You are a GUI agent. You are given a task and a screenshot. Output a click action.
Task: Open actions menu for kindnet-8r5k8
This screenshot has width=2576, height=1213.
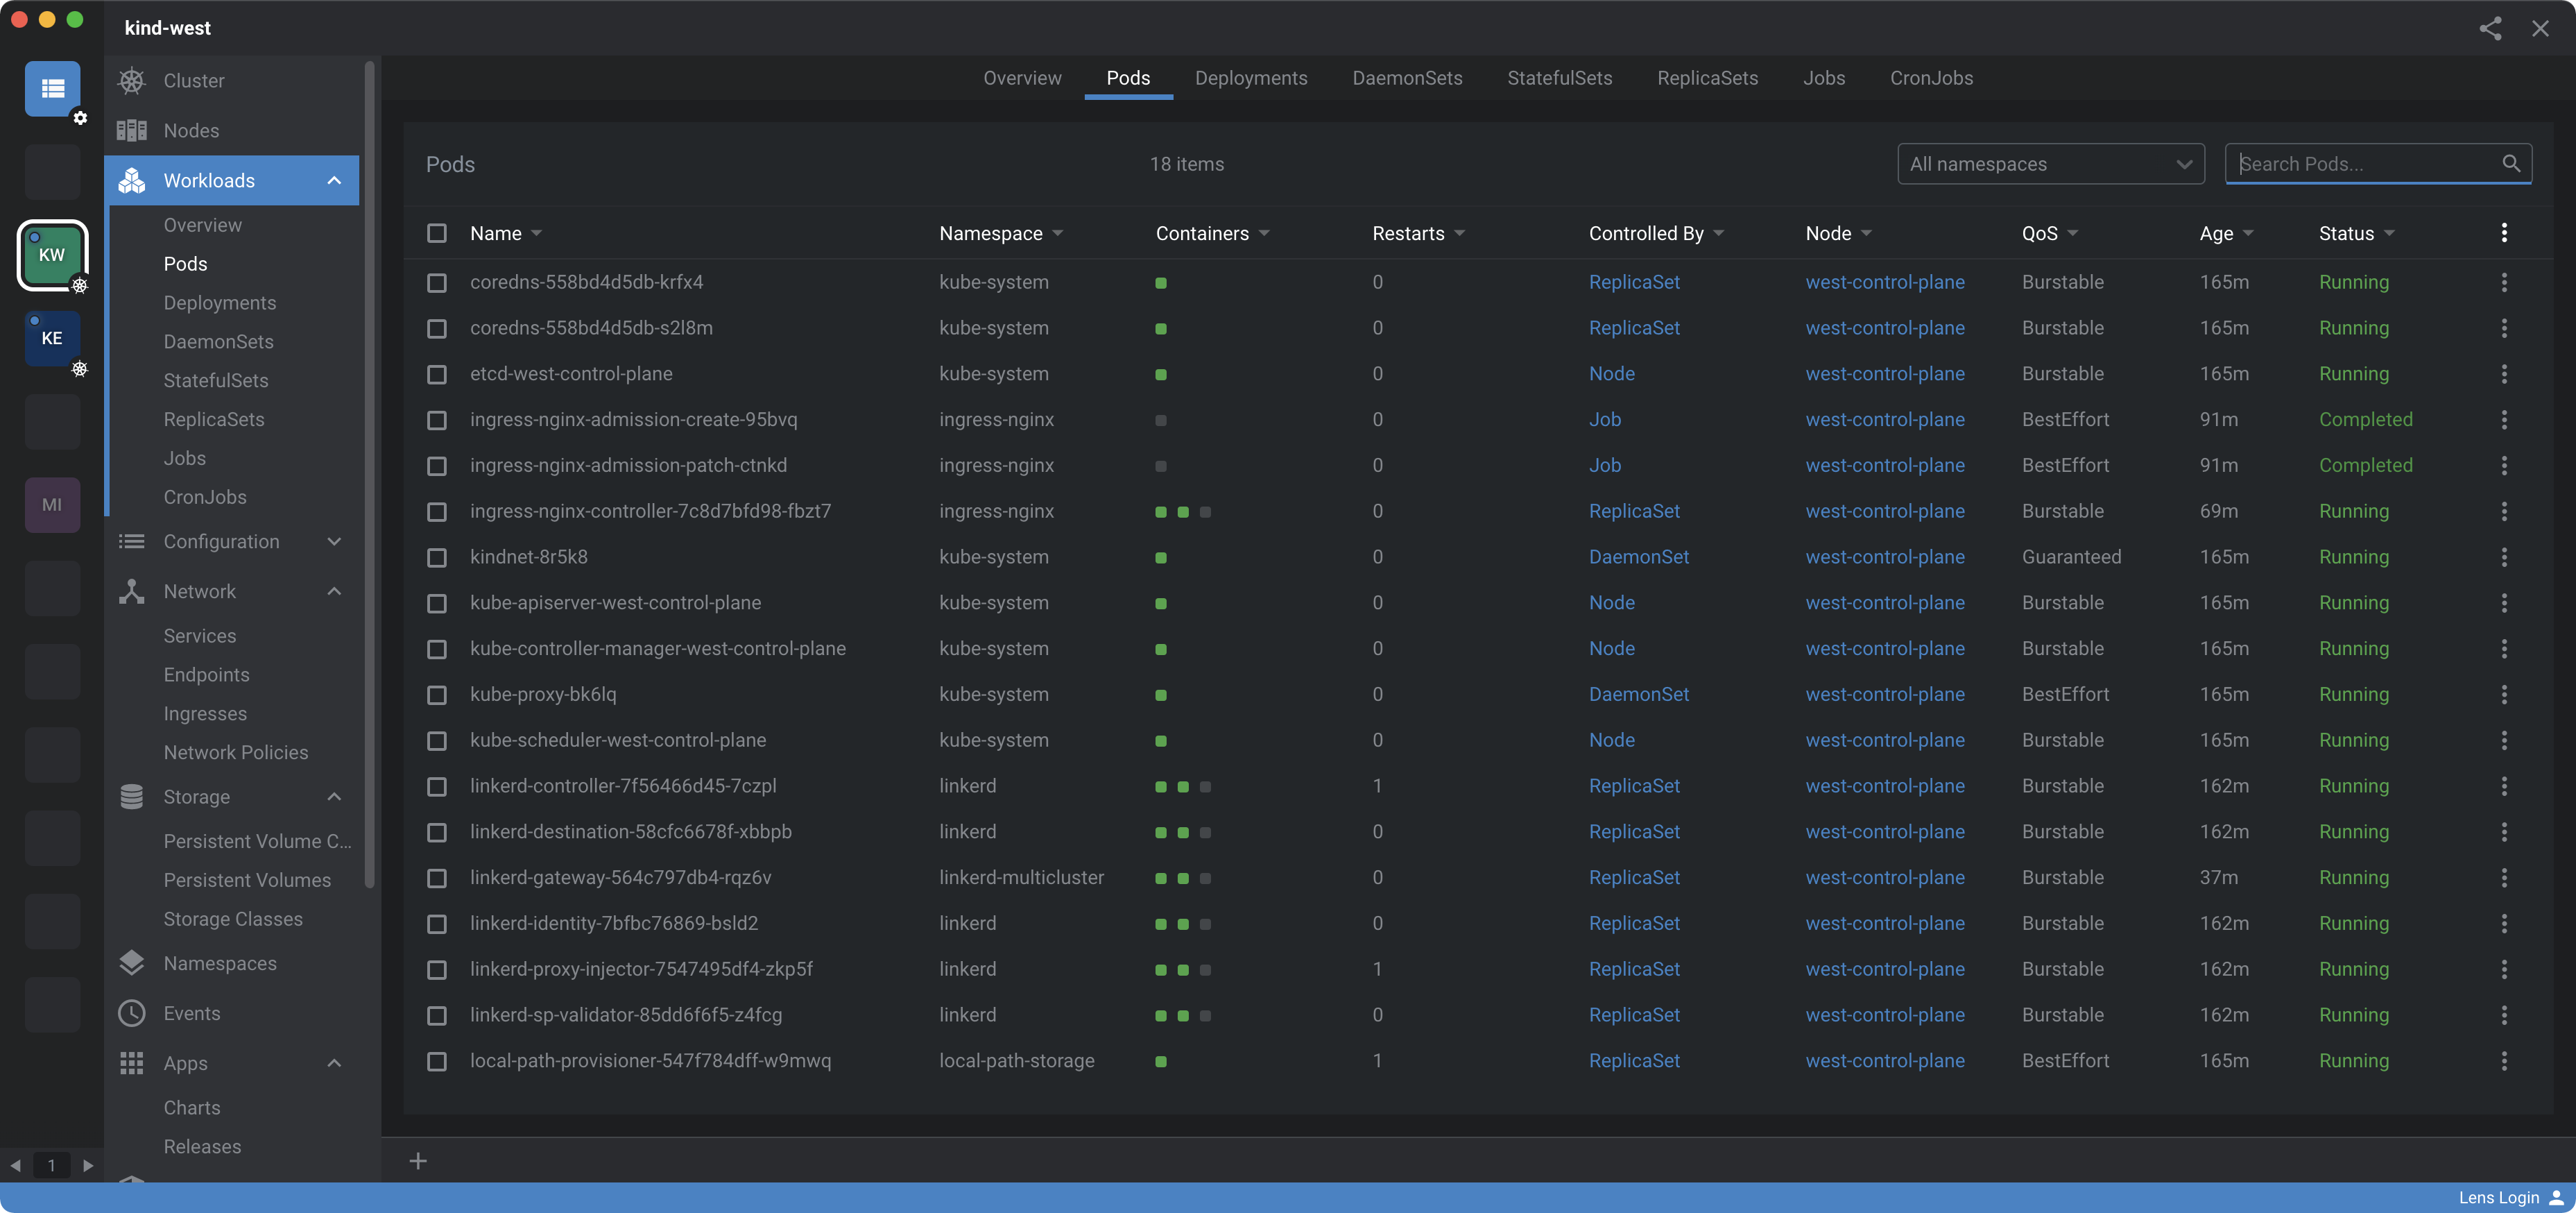pos(2504,557)
